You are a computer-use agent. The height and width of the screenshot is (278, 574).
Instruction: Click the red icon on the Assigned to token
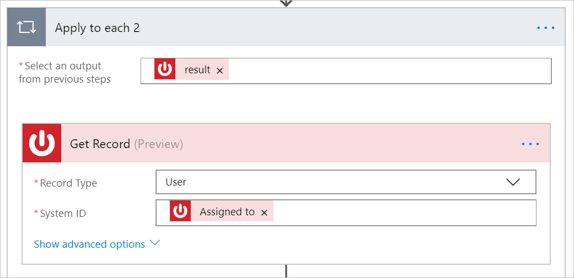(x=180, y=212)
